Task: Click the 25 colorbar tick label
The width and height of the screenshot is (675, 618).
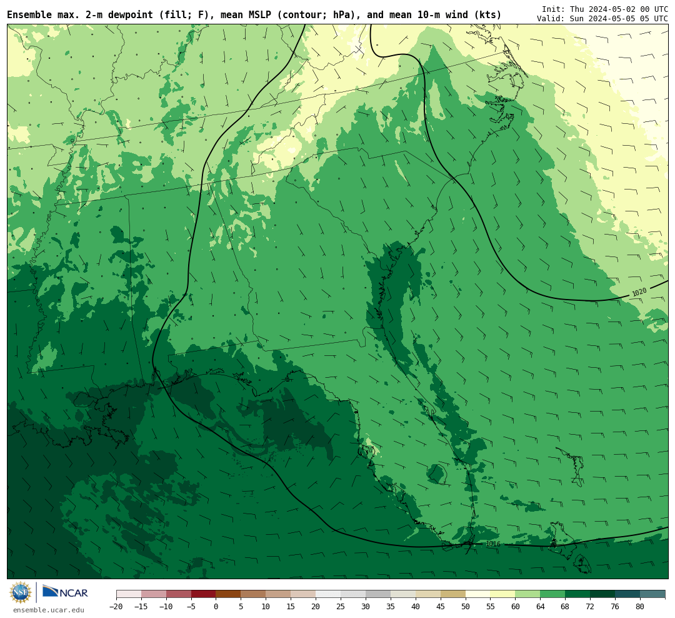Action: [x=341, y=607]
